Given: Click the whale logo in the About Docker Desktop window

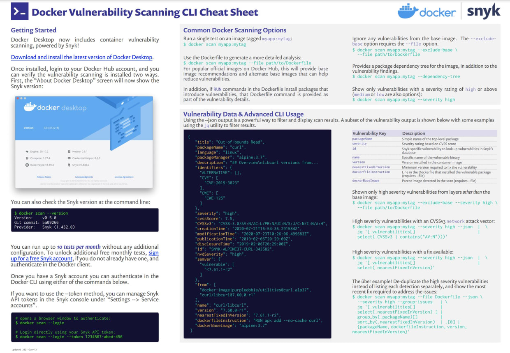Looking at the screenshot, I should [29, 108].
